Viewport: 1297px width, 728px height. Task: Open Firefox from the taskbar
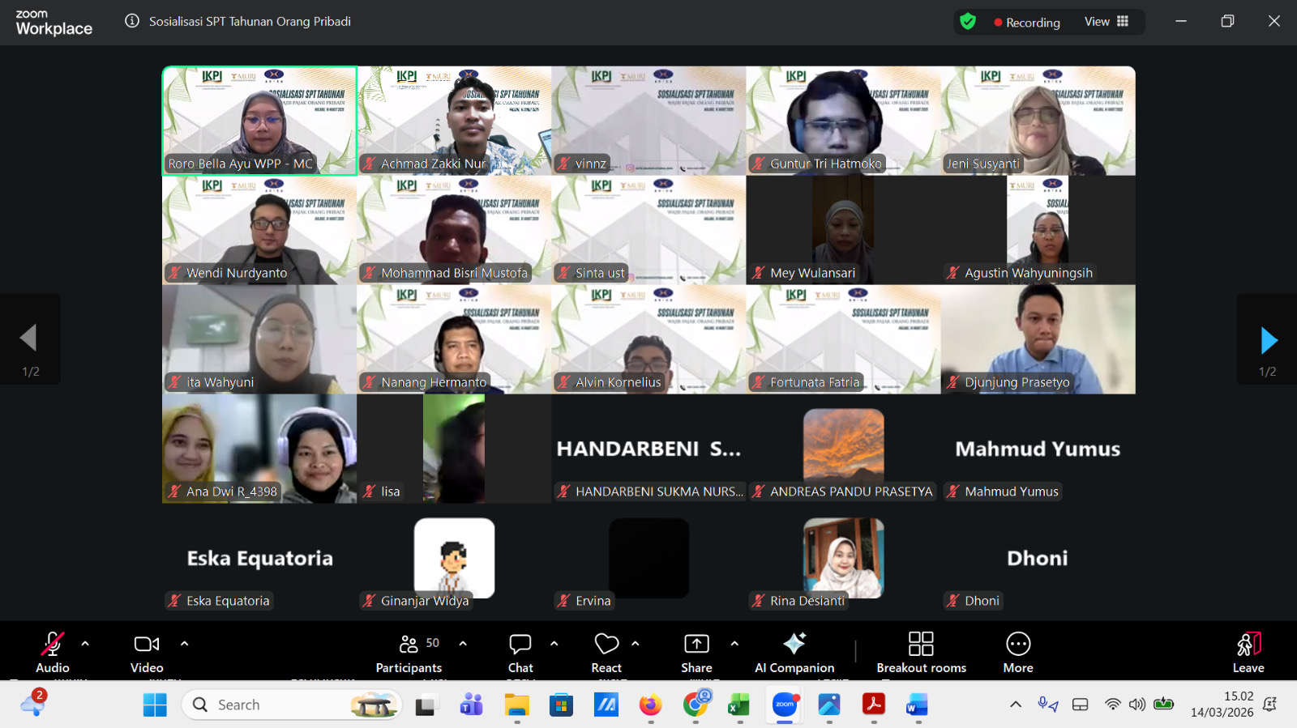point(650,705)
